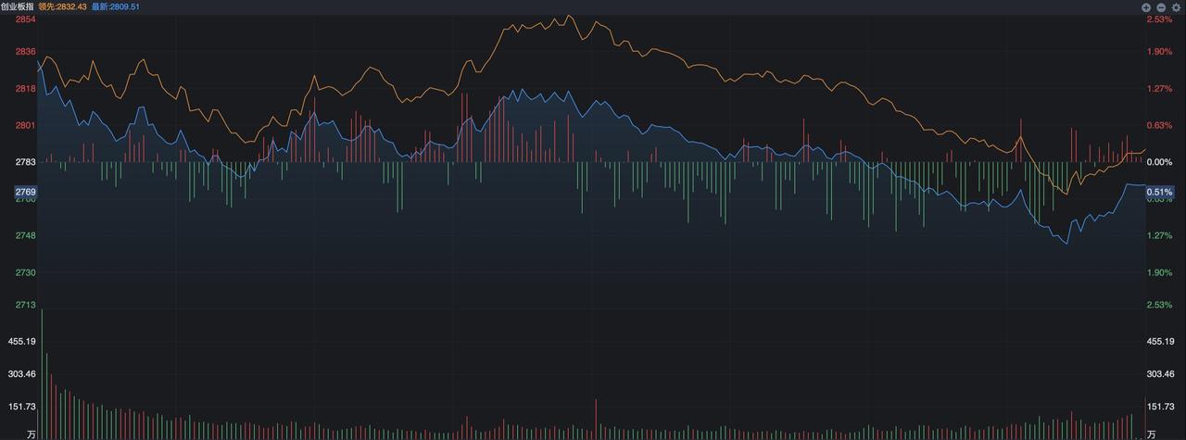
Task: Click the green 2748 price axis label
Action: [26, 235]
